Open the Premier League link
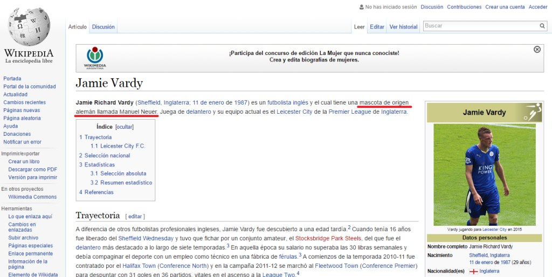The image size is (552, 277). click(350, 112)
